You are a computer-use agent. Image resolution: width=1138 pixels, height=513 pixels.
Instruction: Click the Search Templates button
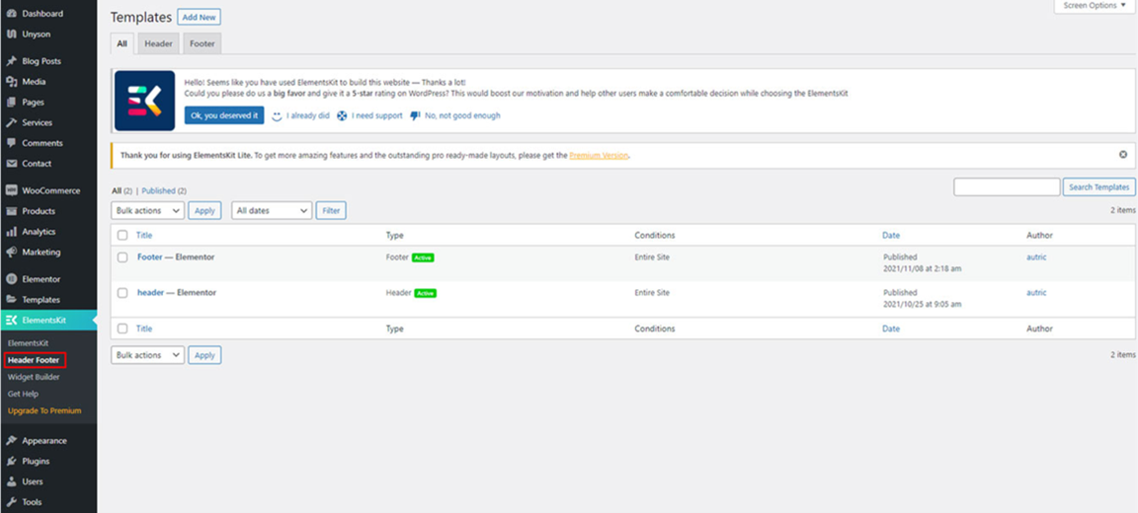[x=1098, y=186]
